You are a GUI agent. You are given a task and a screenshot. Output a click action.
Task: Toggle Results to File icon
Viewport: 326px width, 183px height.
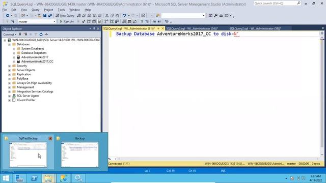click(134, 21)
